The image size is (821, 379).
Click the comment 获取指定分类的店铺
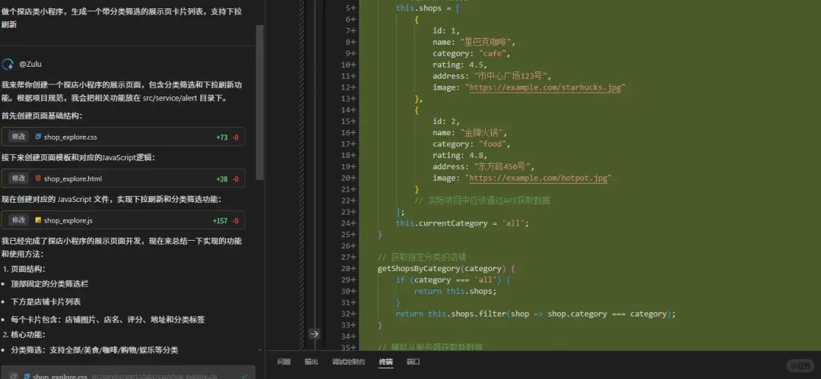(422, 257)
